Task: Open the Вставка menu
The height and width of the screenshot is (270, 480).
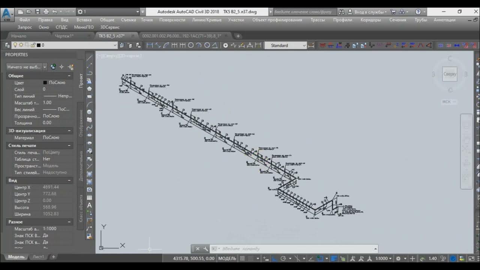Action: tap(84, 20)
